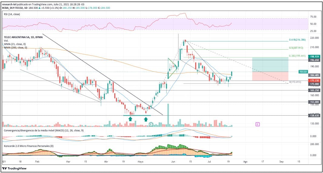Screen dimensions: 323x173
Task: Click the red loss zone of the long position
Action: click(270, 76)
